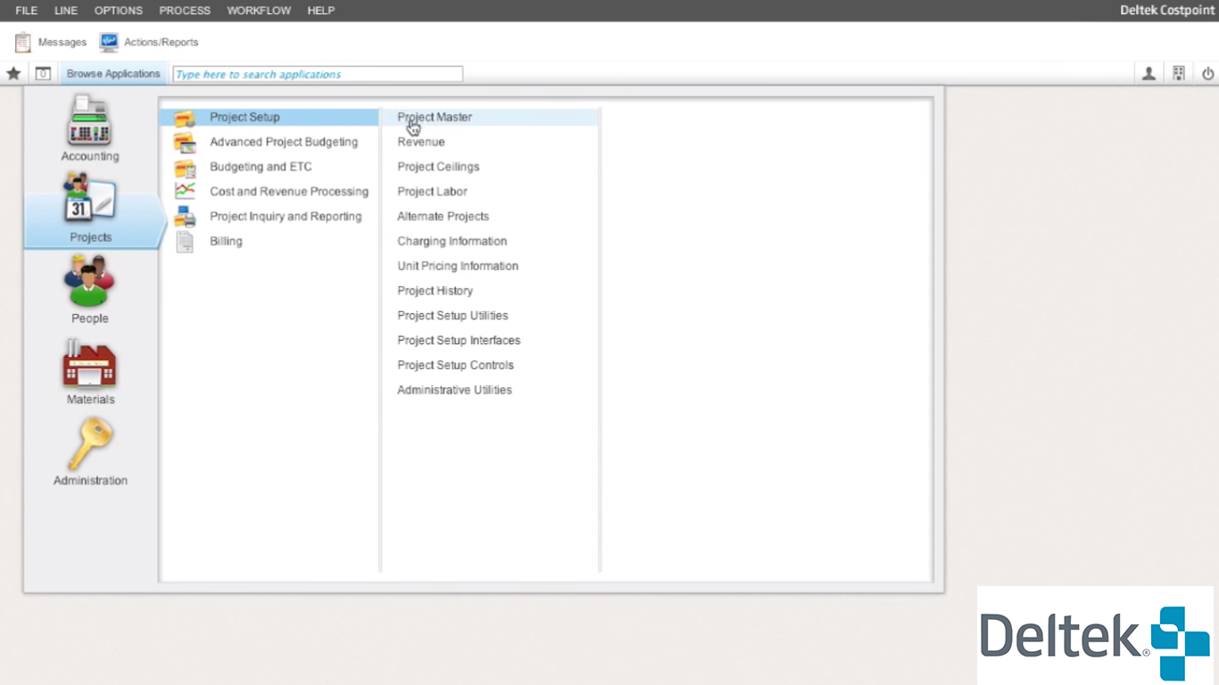Open the WORKFLOW menu
1219x685 pixels.
tap(259, 11)
